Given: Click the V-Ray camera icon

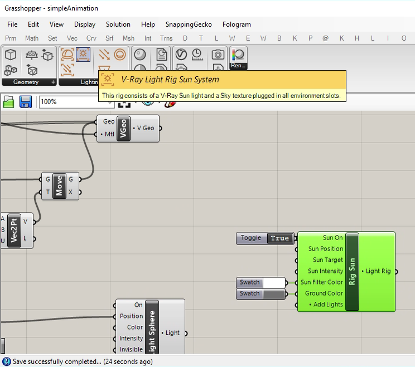Looking at the screenshot, I should tap(218, 55).
